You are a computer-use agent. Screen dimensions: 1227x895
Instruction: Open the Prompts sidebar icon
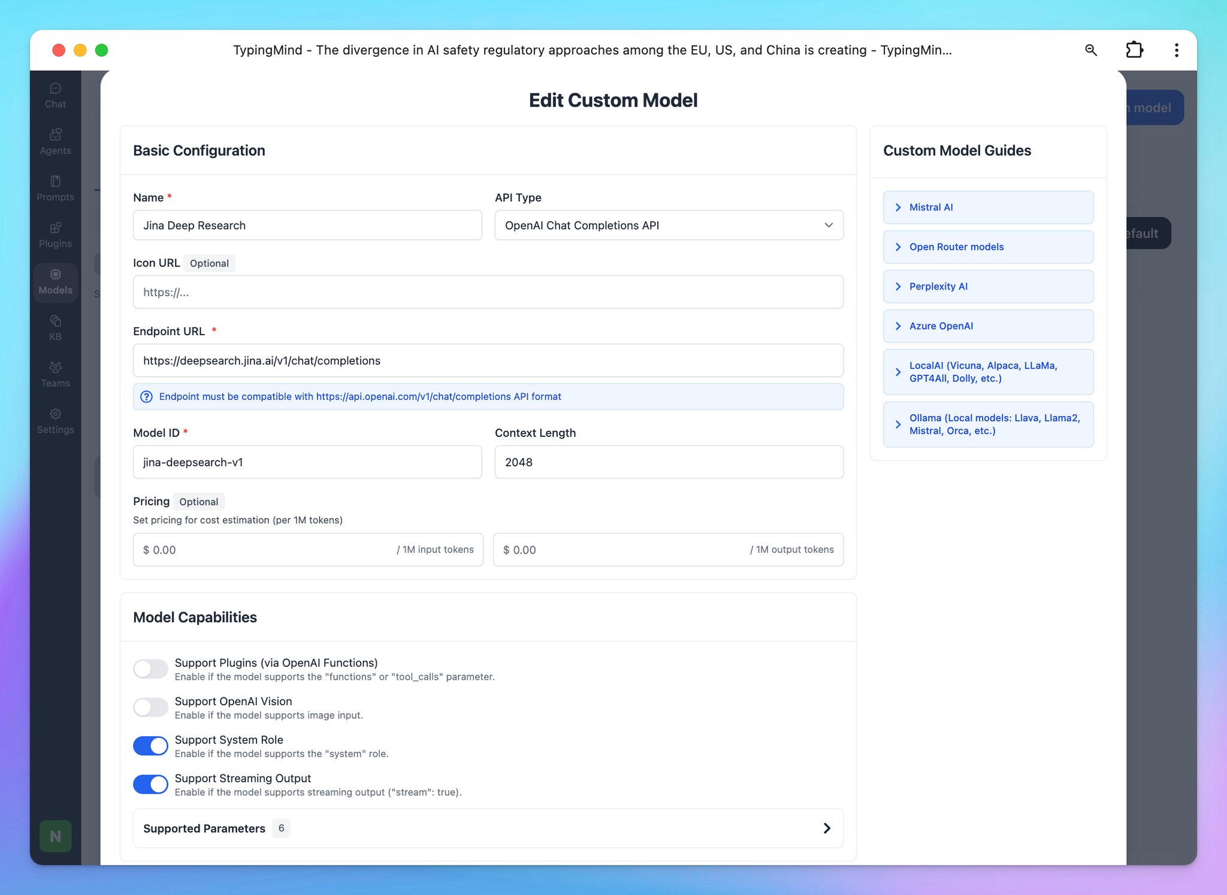pyautogui.click(x=55, y=188)
